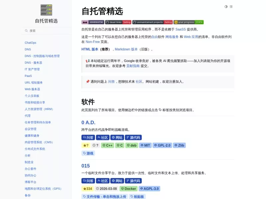Click the deb platform tag
Image resolution: width=266 pixels, height=199 pixels.
click(132, 145)
